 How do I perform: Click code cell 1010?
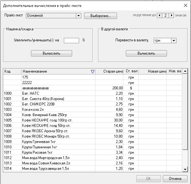click(x=12, y=147)
